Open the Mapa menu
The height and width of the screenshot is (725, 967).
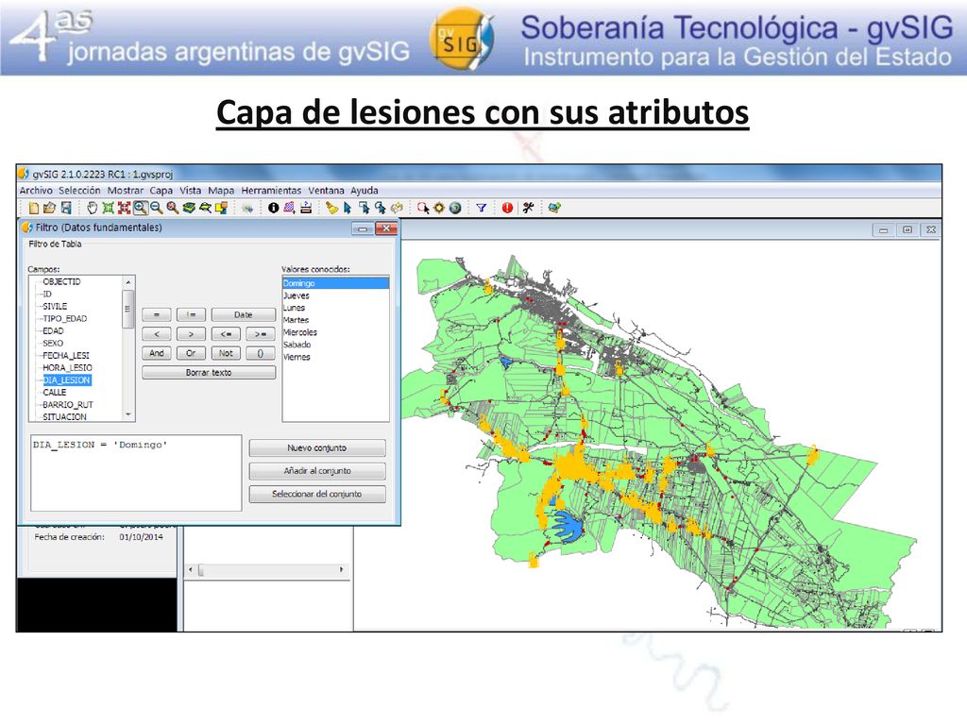tap(221, 191)
